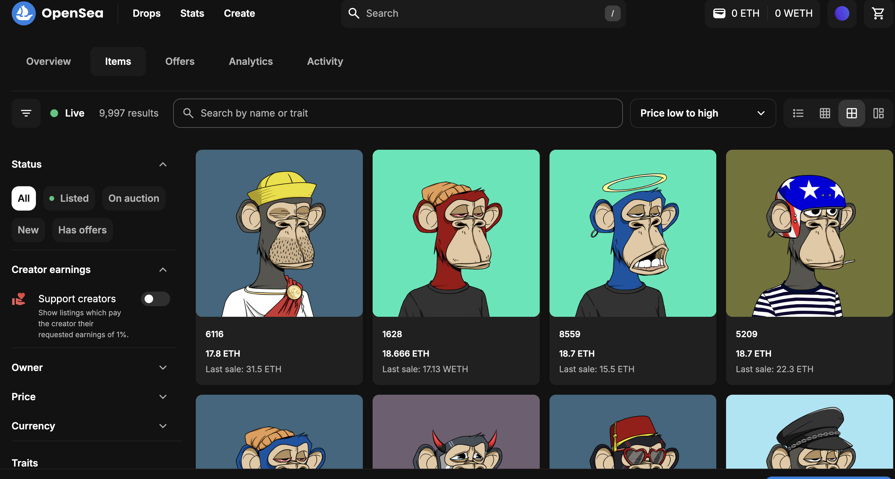
Task: Filter by Listed status
Action: [x=69, y=198]
